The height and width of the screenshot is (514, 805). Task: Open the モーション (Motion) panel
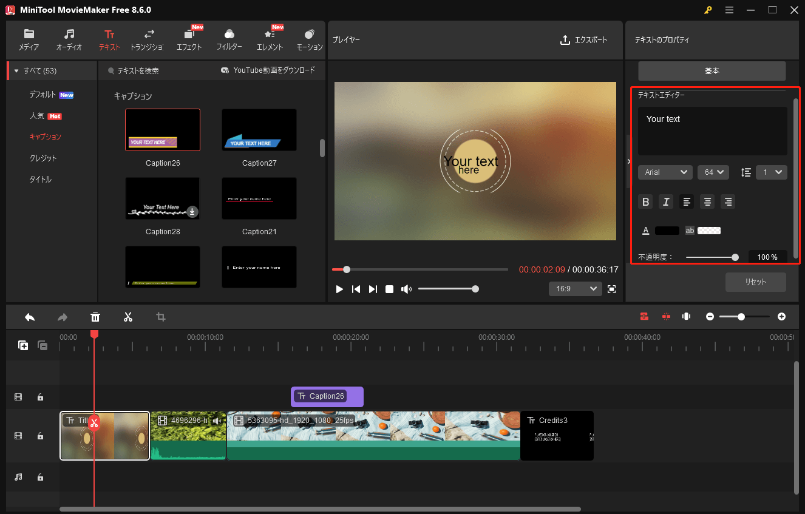(x=310, y=39)
